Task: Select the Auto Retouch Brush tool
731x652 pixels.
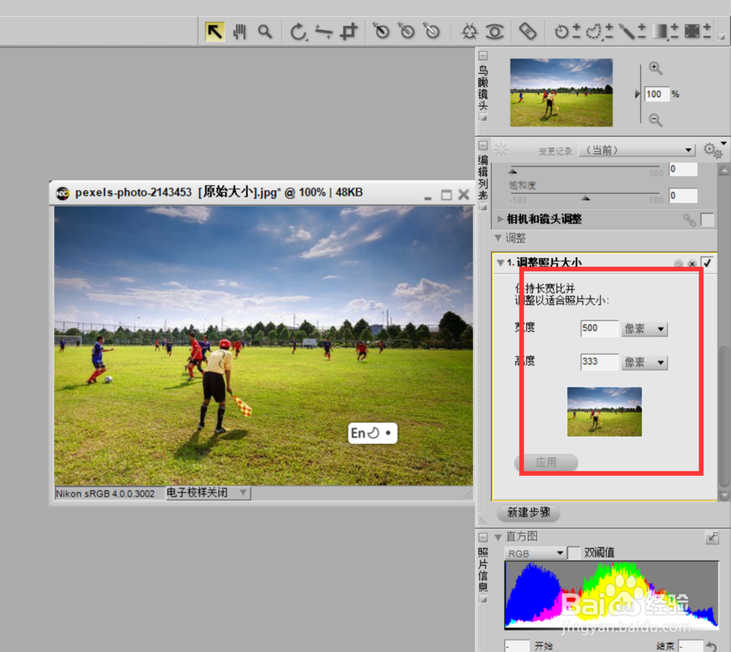Action: pos(527,31)
